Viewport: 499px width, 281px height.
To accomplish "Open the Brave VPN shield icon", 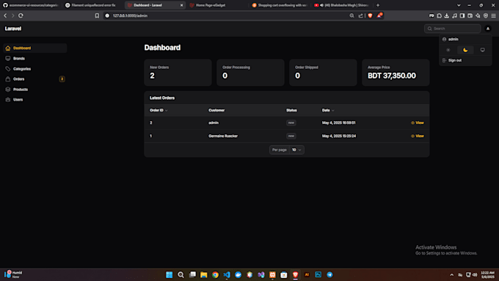I will tap(486, 15).
